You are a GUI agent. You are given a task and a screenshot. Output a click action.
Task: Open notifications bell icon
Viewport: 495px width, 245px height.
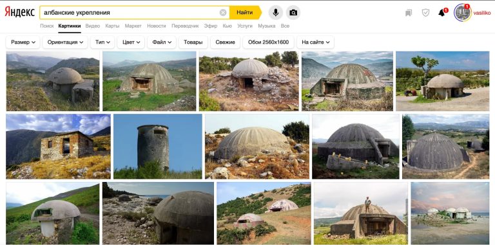(442, 13)
